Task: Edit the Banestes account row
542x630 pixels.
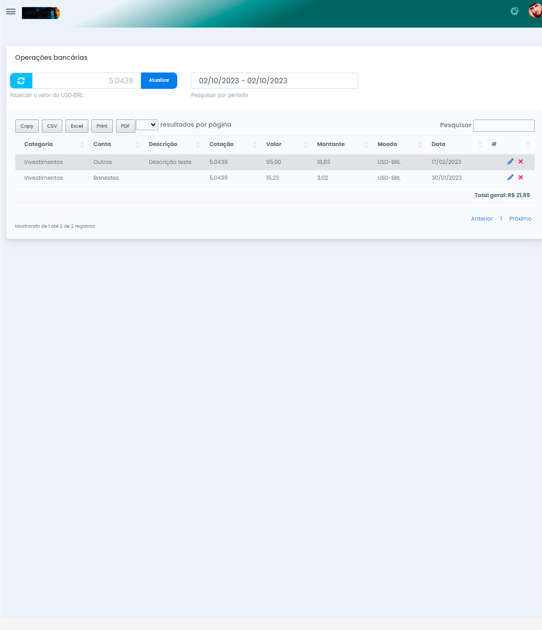Action: coord(510,178)
